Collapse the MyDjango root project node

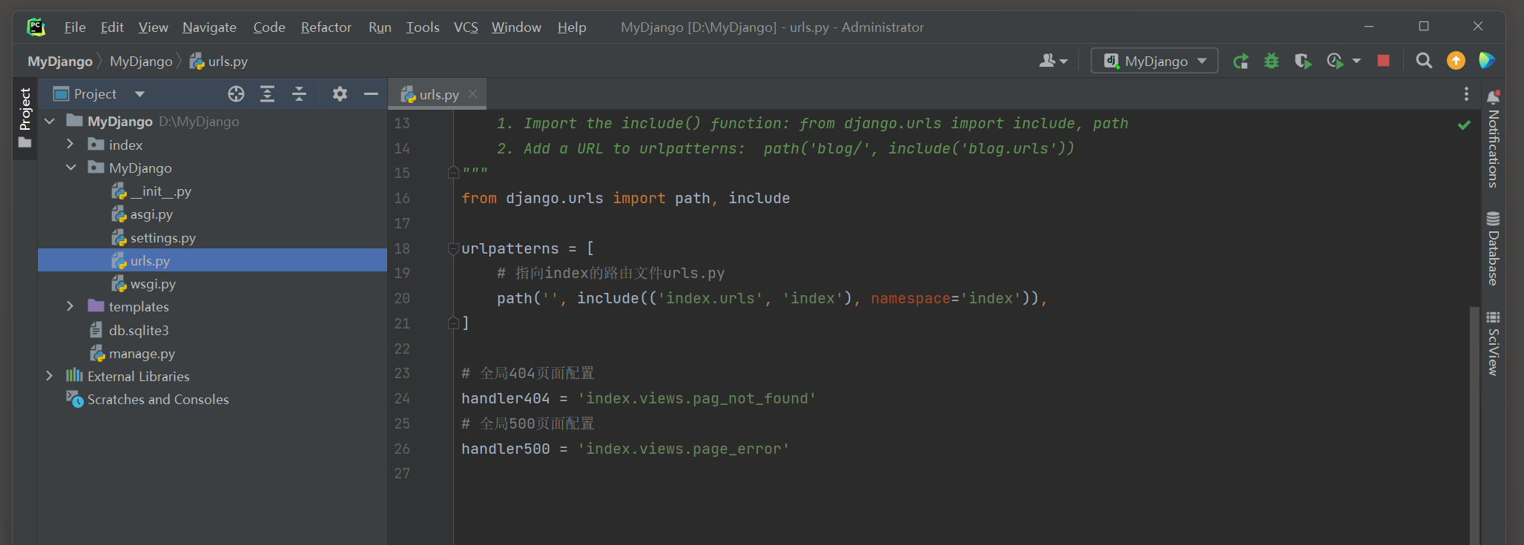click(50, 121)
